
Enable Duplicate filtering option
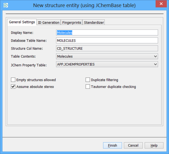click(88, 80)
